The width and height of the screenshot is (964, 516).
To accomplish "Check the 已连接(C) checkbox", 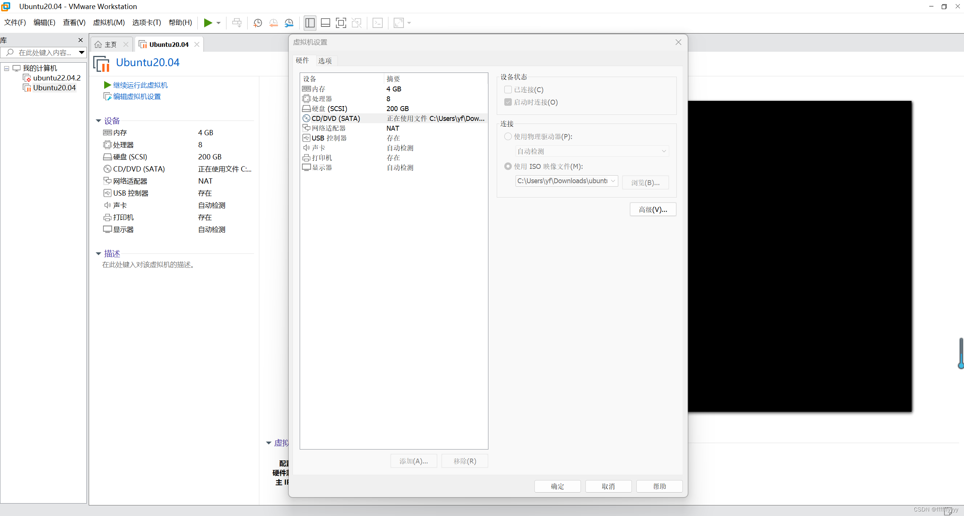I will 508,90.
